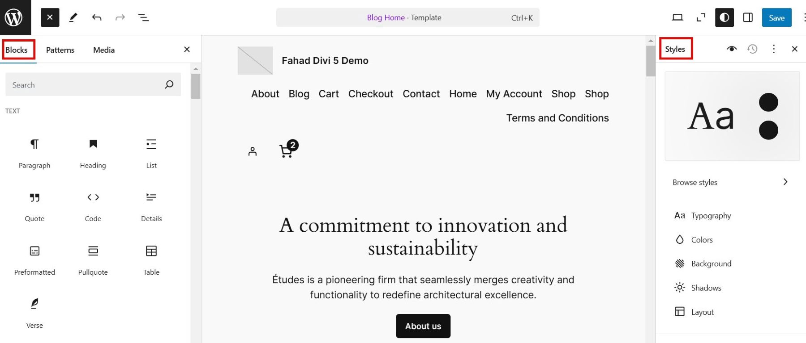Open the Colors style settings
806x343 pixels.
(702, 240)
